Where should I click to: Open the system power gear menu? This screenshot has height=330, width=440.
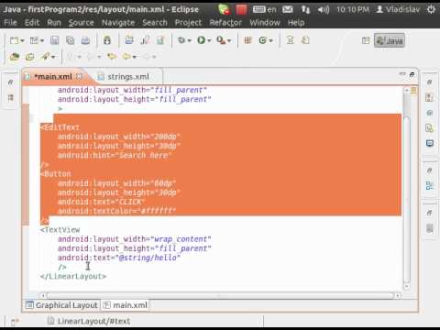pos(431,10)
